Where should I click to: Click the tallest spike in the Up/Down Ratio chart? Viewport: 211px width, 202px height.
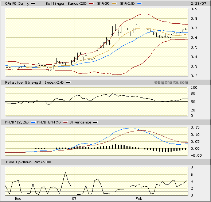(x=65, y=172)
